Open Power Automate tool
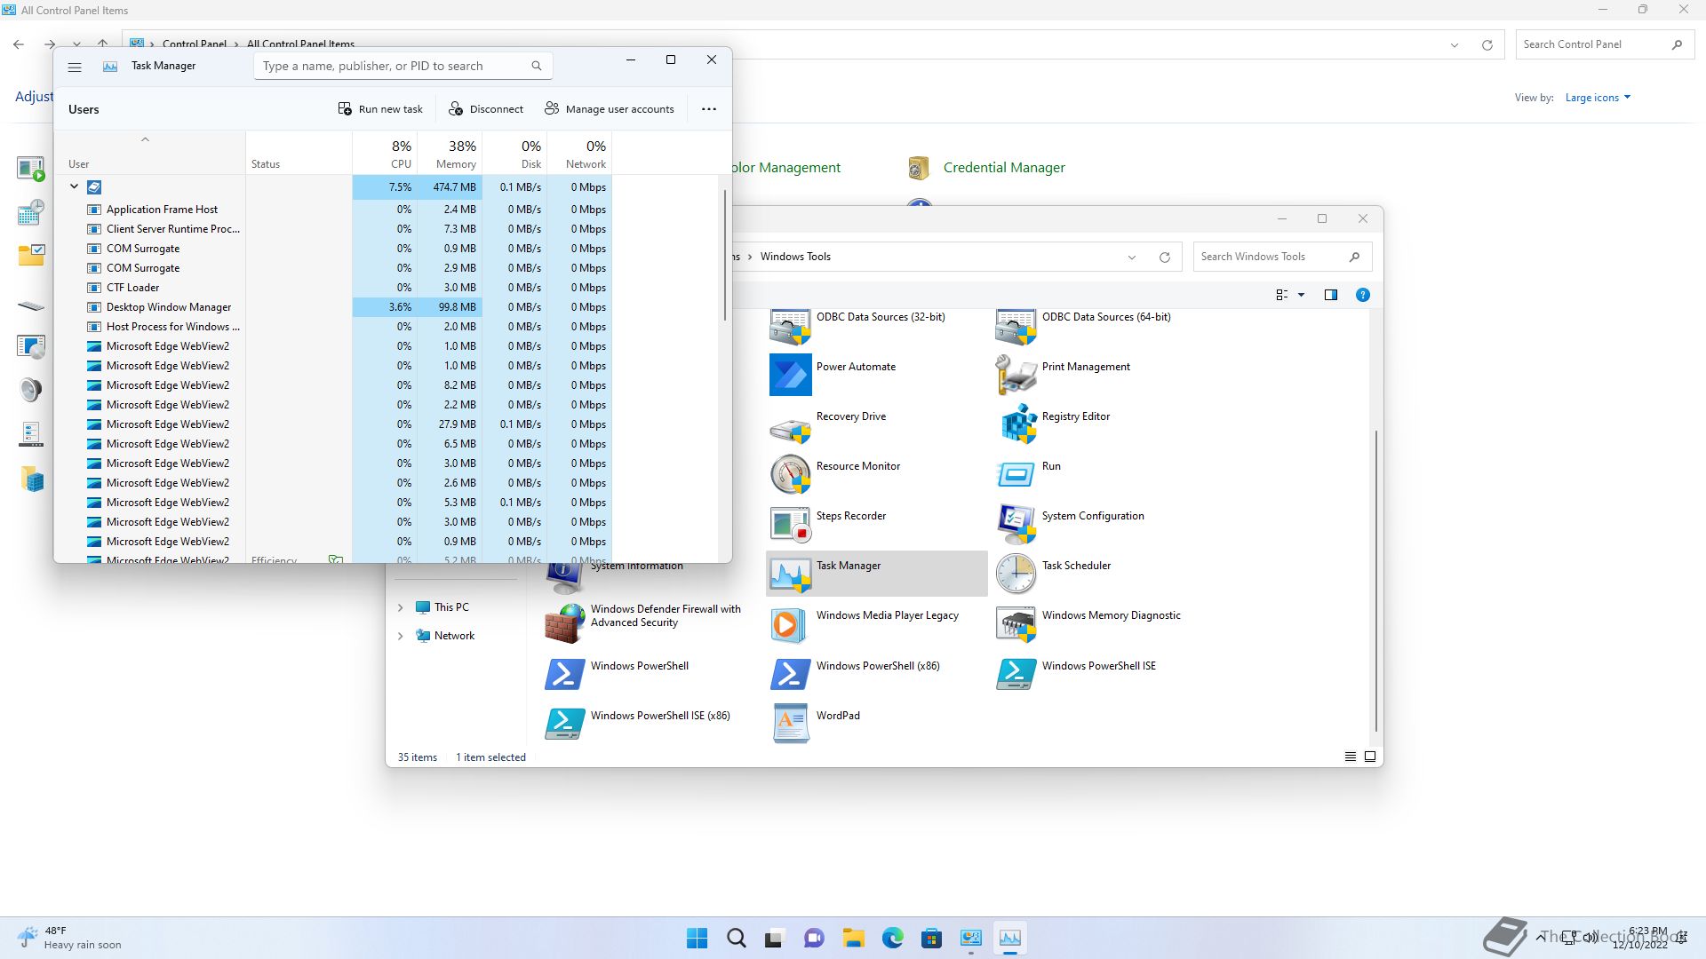Image resolution: width=1706 pixels, height=959 pixels. tap(790, 375)
